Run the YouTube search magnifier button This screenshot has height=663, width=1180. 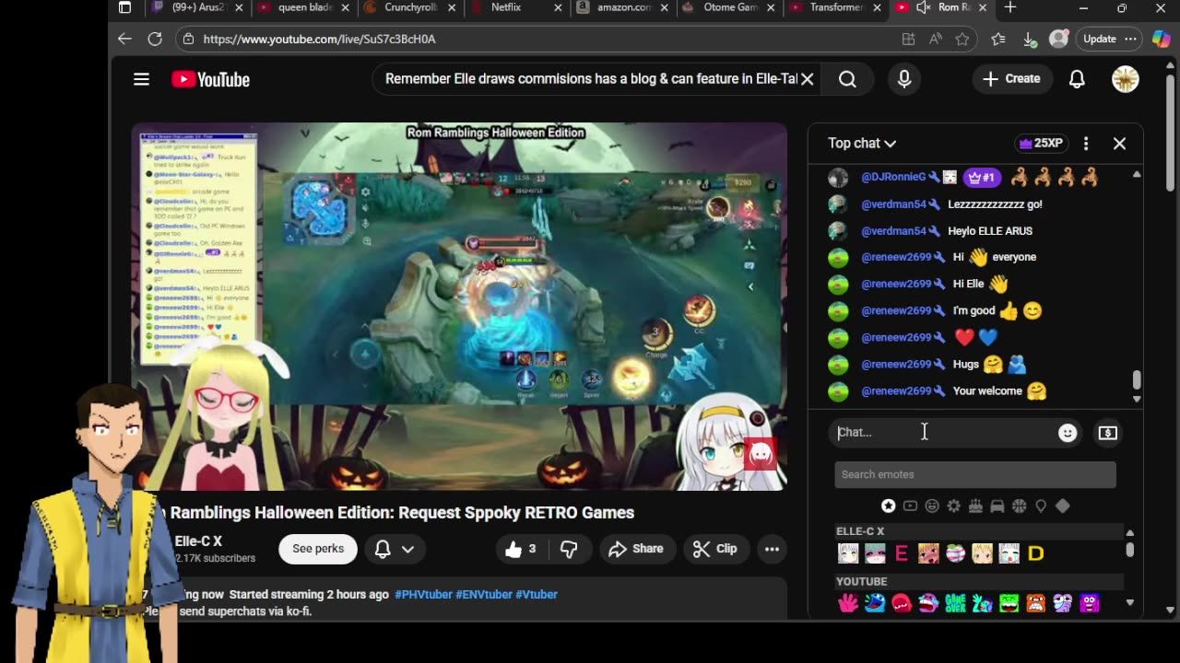pos(847,79)
